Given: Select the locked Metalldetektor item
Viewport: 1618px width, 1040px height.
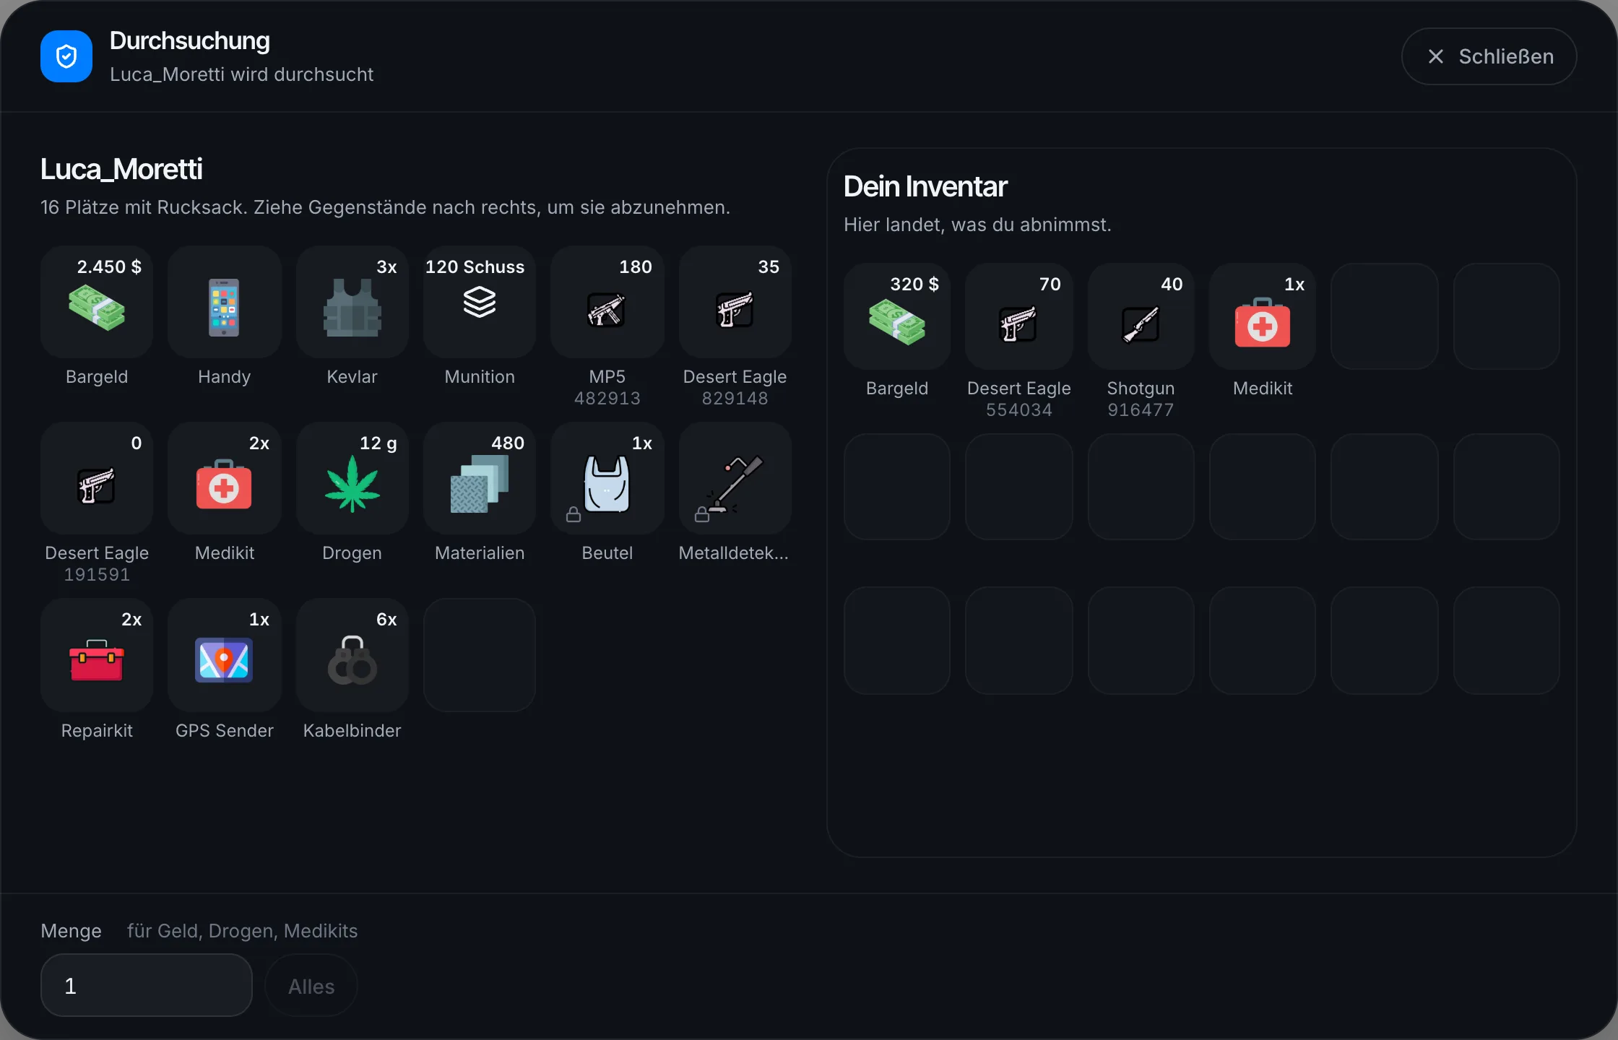Looking at the screenshot, I should coord(735,478).
